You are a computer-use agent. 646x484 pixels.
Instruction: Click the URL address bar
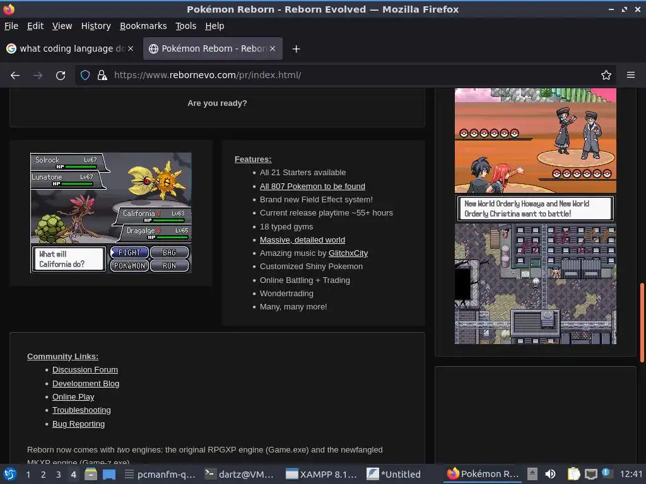(346, 76)
